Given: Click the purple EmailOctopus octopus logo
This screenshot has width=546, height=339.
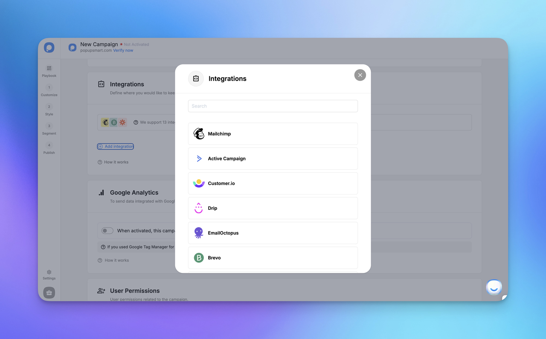Looking at the screenshot, I should click(x=199, y=233).
